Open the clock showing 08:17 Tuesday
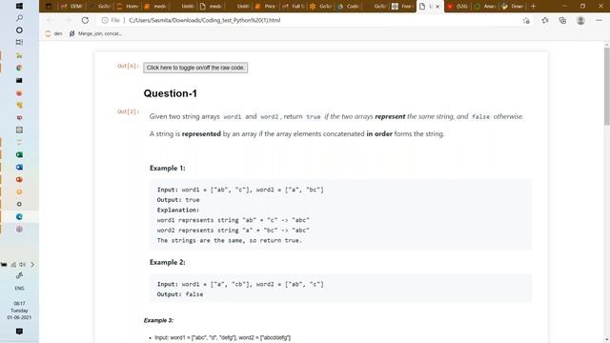The height and width of the screenshot is (343, 610). coord(19,311)
